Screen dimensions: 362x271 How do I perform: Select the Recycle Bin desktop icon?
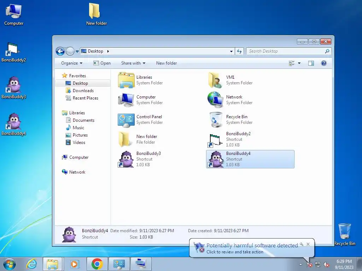click(x=344, y=234)
